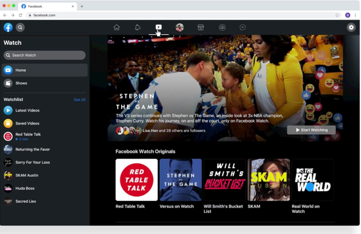Select the Watch video icon in top navigation

click(x=158, y=27)
